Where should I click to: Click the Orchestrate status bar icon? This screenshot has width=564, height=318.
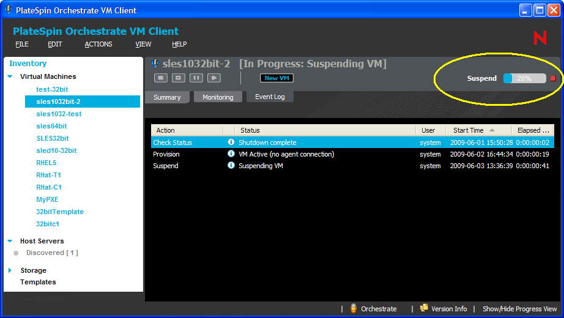coord(354,308)
